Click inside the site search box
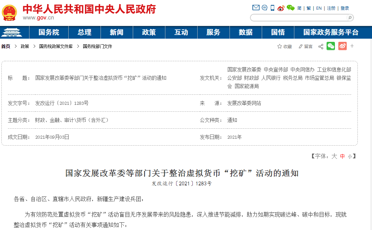Image resolution: width=372 pixels, height=230 pixels. (298, 18)
